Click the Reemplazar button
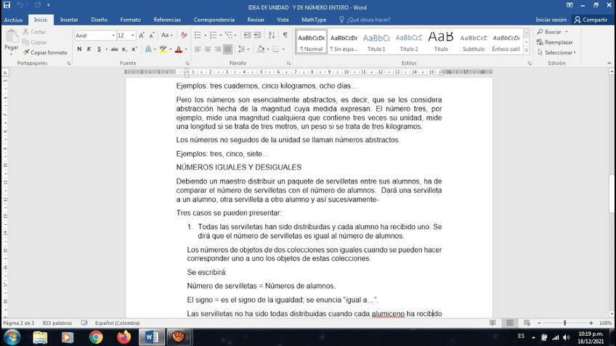Screen dimensions: 616x346 [554, 42]
